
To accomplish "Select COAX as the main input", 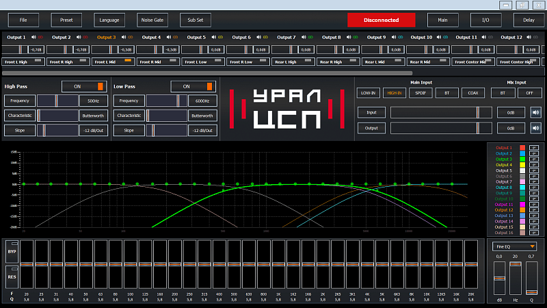I will tap(473, 93).
